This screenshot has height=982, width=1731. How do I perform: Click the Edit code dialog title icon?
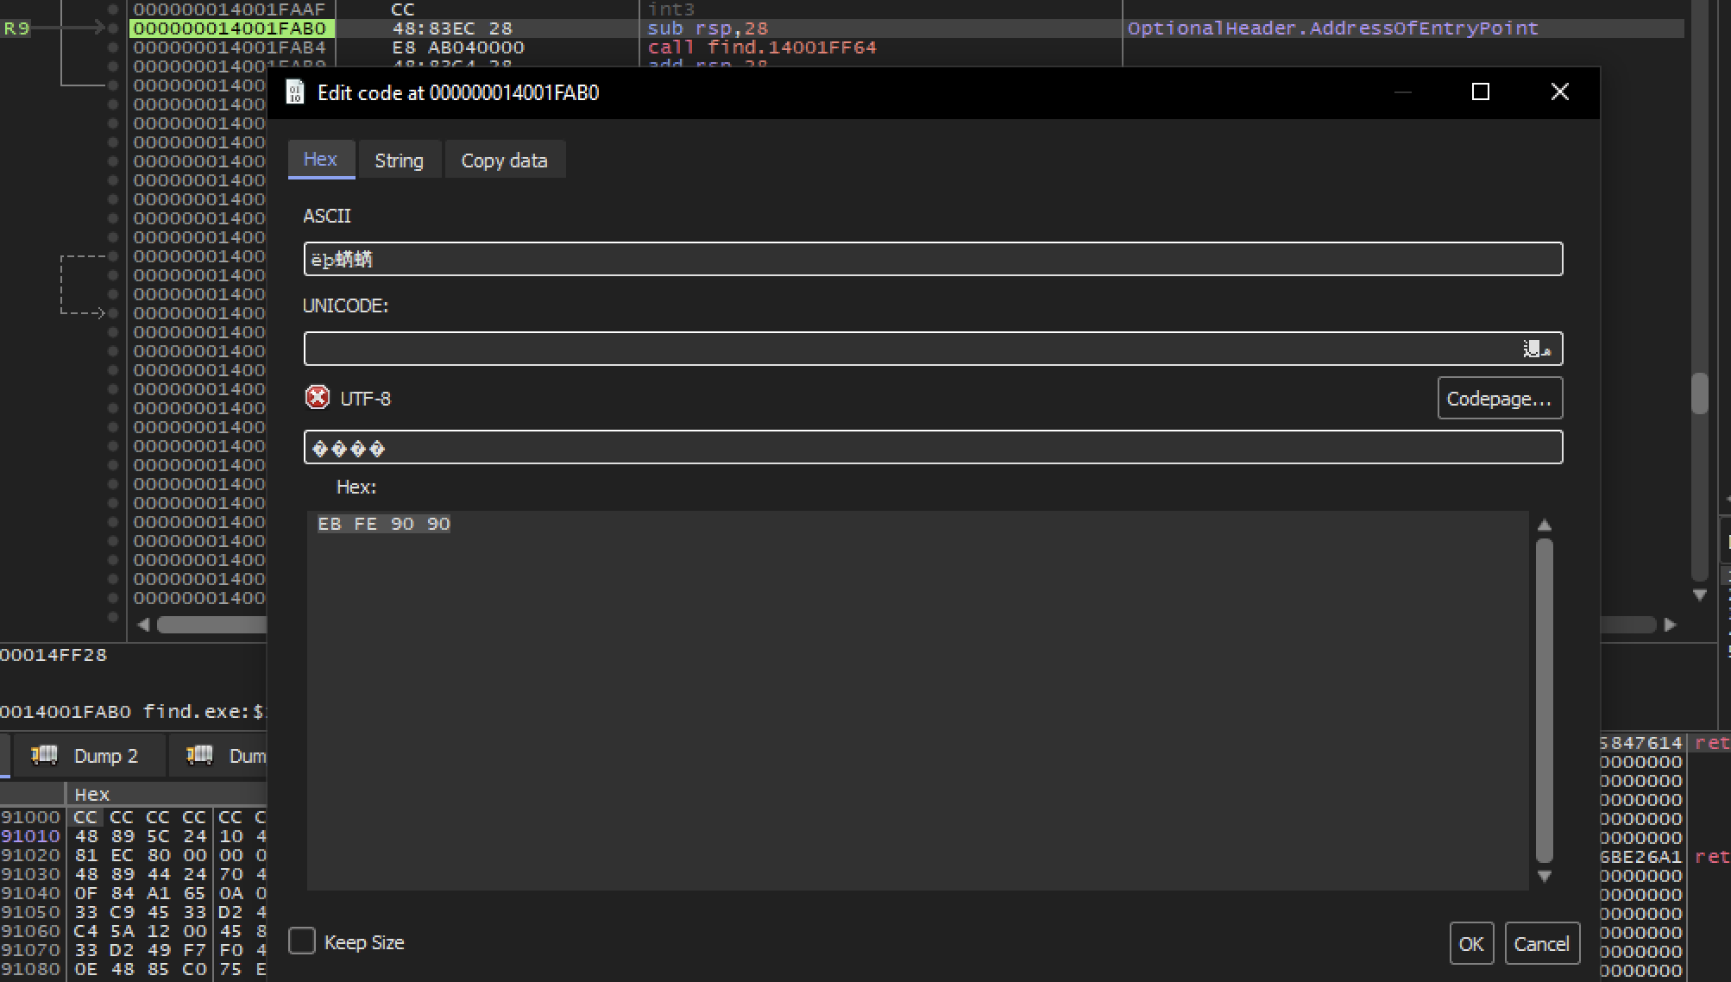pos(295,92)
